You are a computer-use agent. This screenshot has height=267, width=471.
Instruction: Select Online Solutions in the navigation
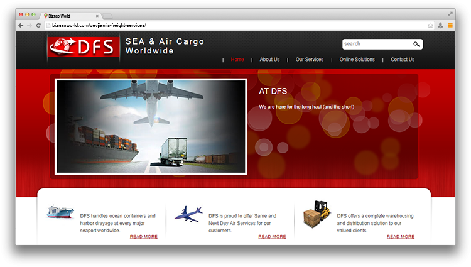tap(357, 60)
